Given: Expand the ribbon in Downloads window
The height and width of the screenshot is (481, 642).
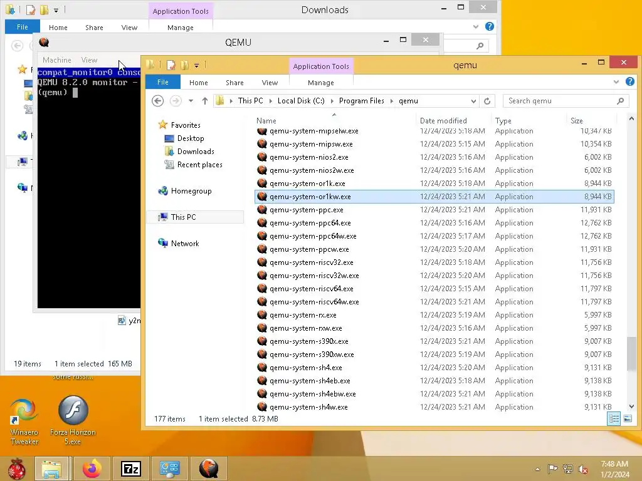Looking at the screenshot, I should tap(475, 26).
